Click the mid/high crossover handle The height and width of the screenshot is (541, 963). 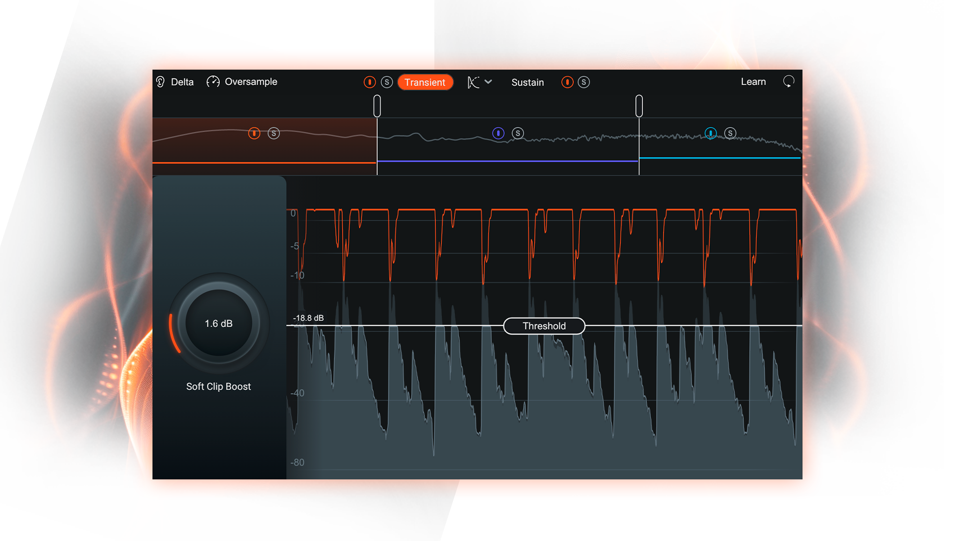point(639,106)
